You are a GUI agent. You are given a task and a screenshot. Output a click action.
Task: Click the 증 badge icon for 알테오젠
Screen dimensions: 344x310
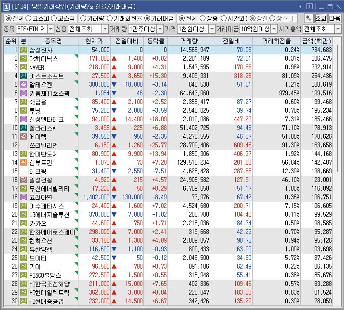tap(24, 84)
